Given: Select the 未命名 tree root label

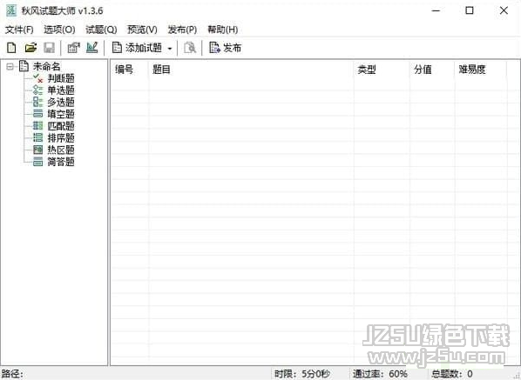Looking at the screenshot, I should (46, 66).
